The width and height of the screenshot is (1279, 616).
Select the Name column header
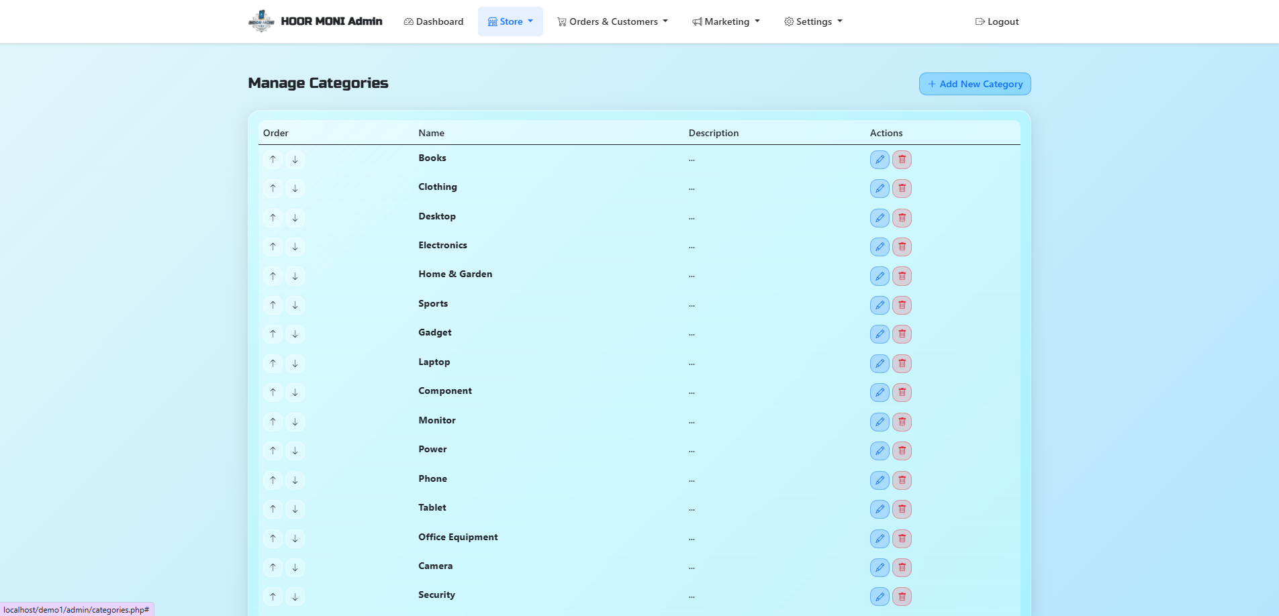(x=431, y=133)
